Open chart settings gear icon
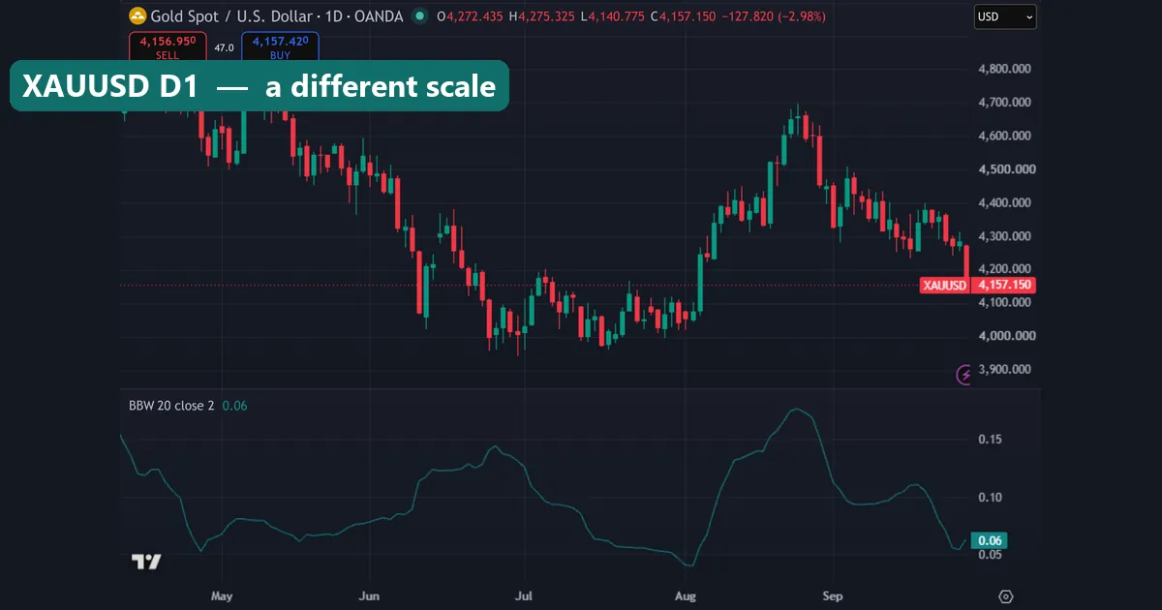Viewport: 1162px width, 610px height. coord(1005,596)
